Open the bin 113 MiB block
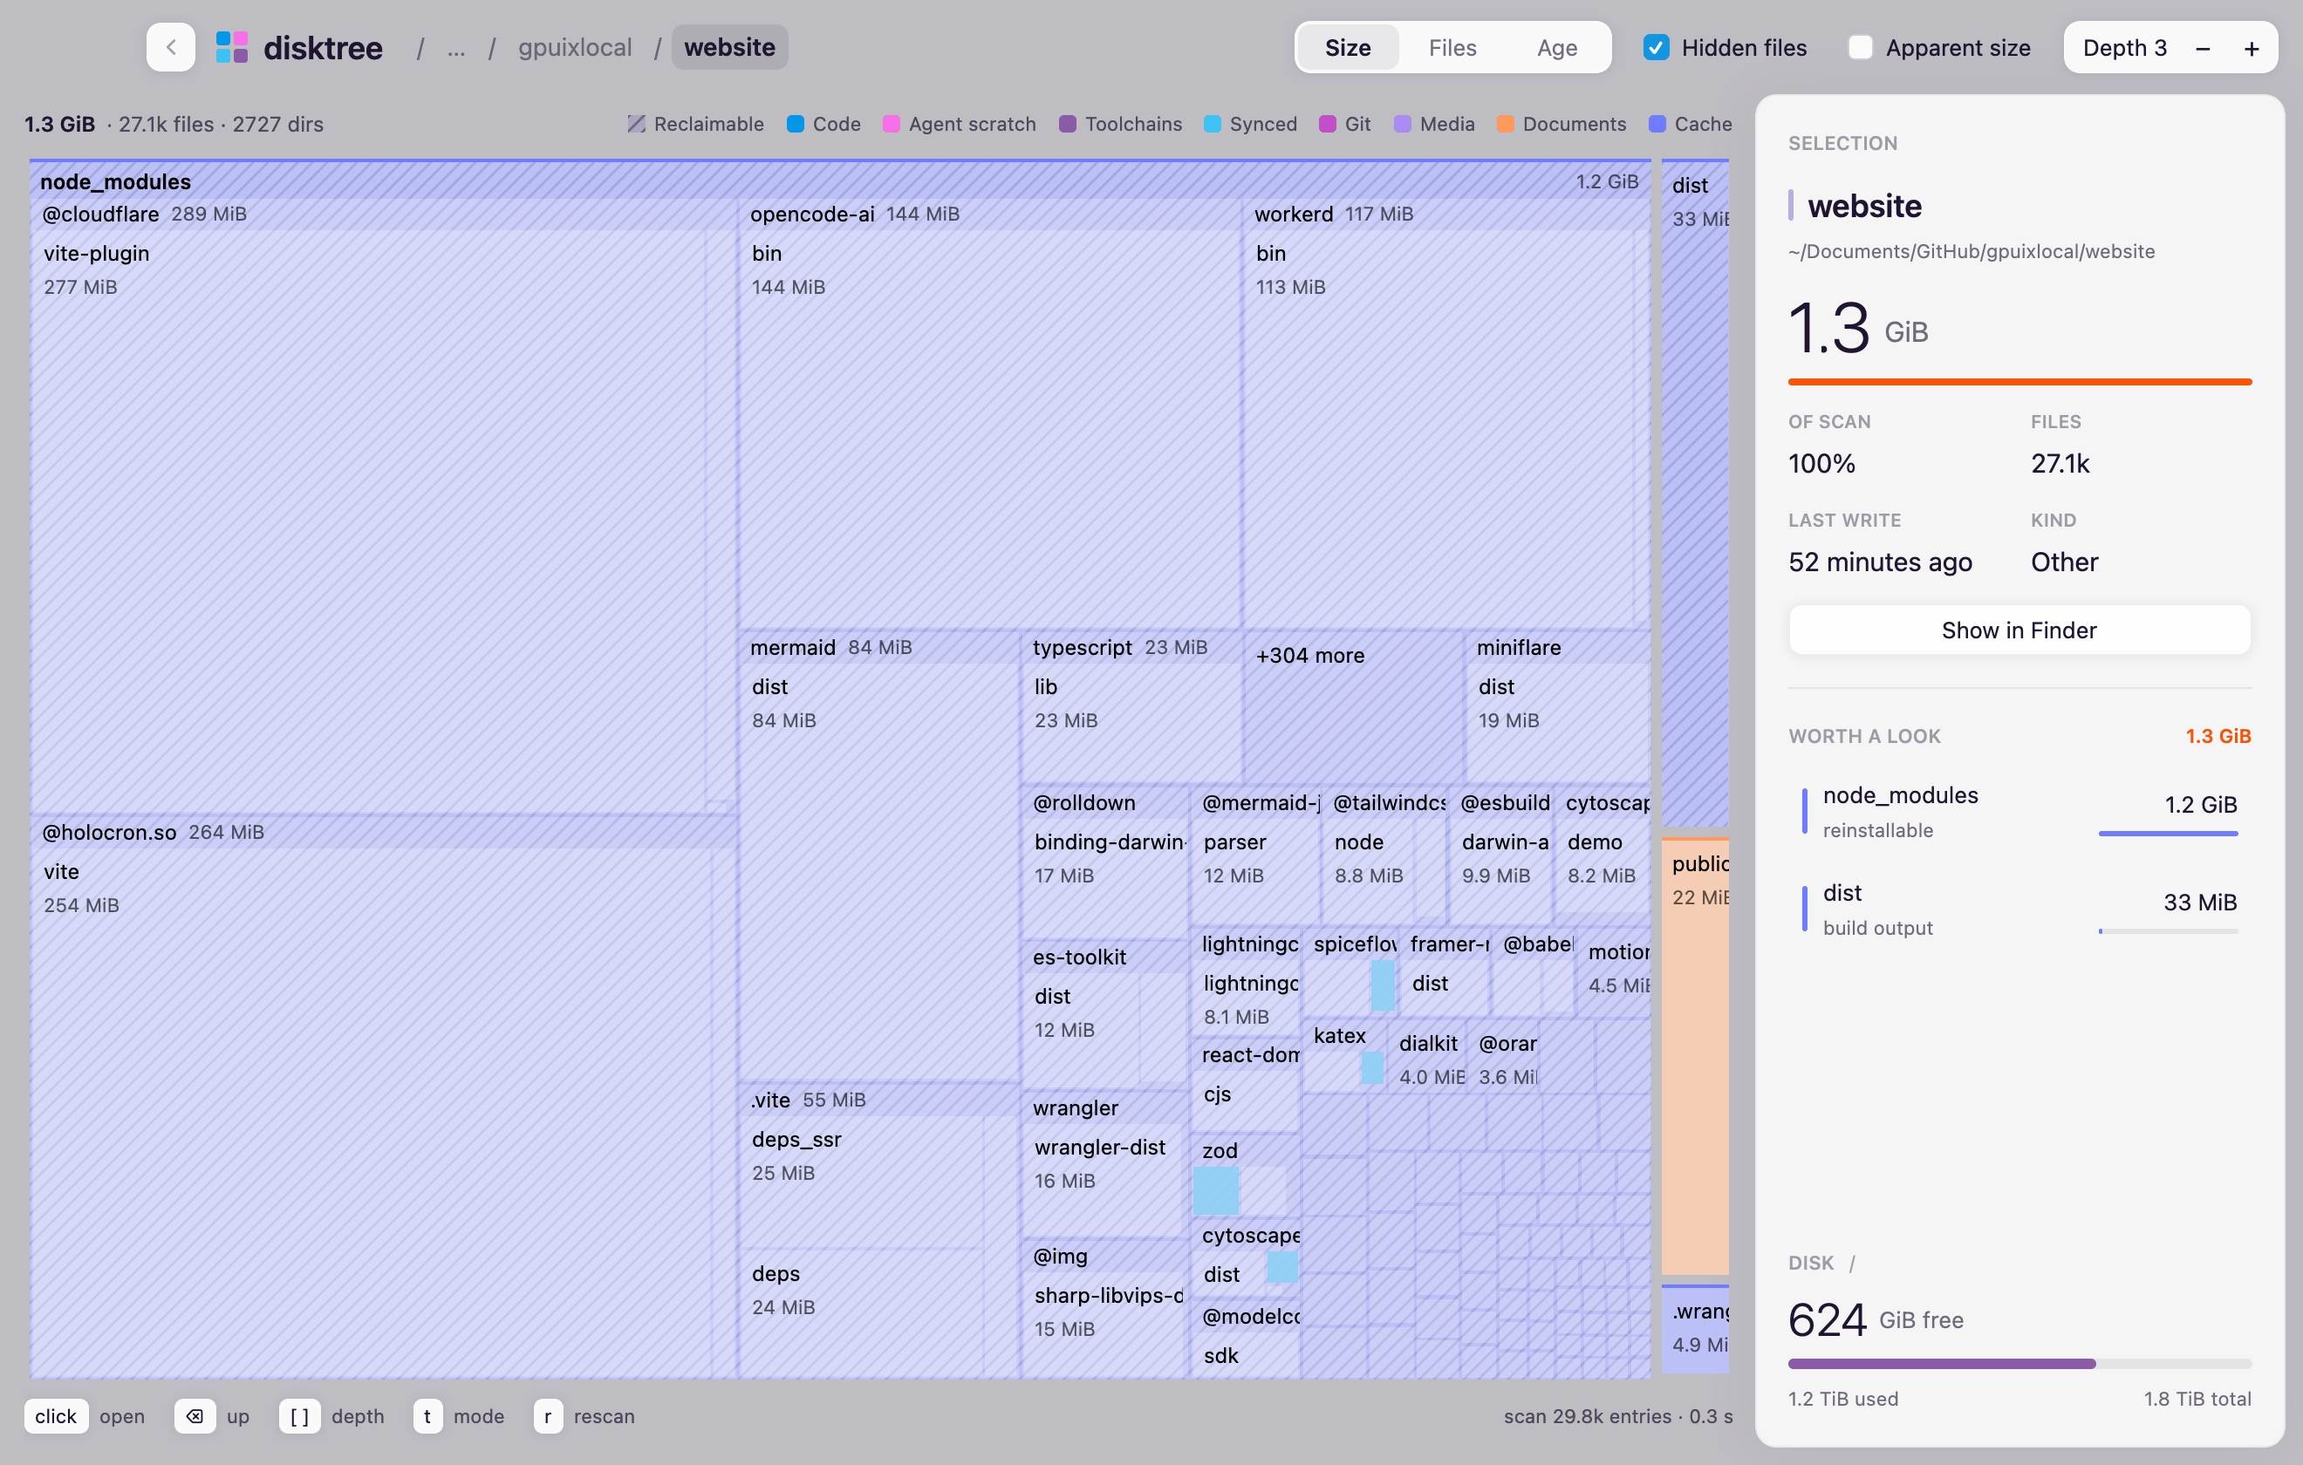 1439,428
